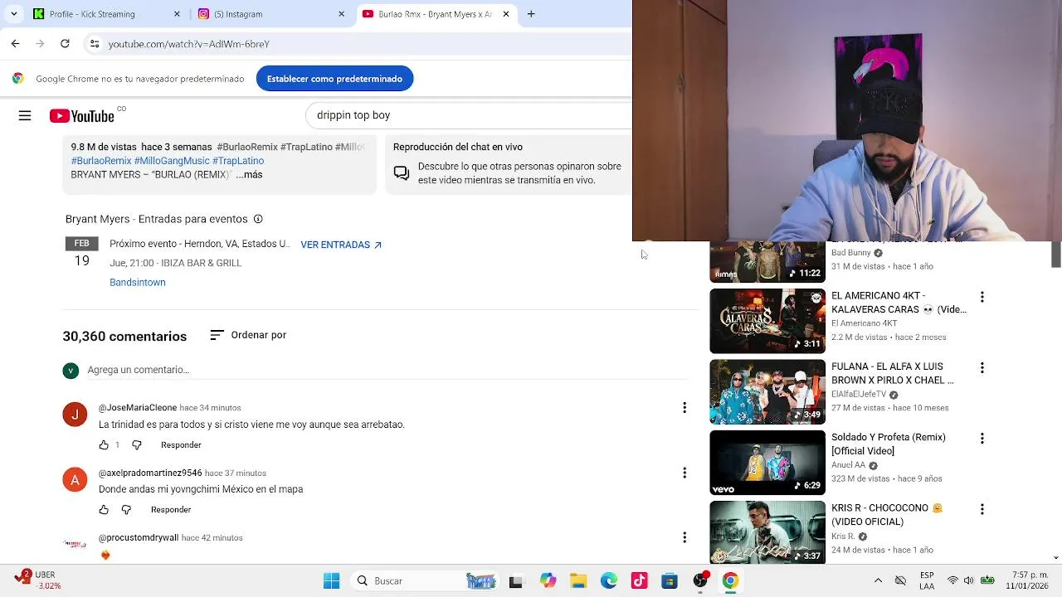Image resolution: width=1062 pixels, height=597 pixels.
Task: Like the comment by JoseMariaCleone
Action: coord(104,445)
